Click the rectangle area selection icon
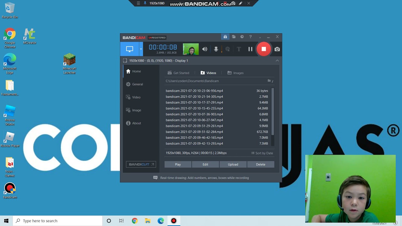 pyautogui.click(x=125, y=61)
